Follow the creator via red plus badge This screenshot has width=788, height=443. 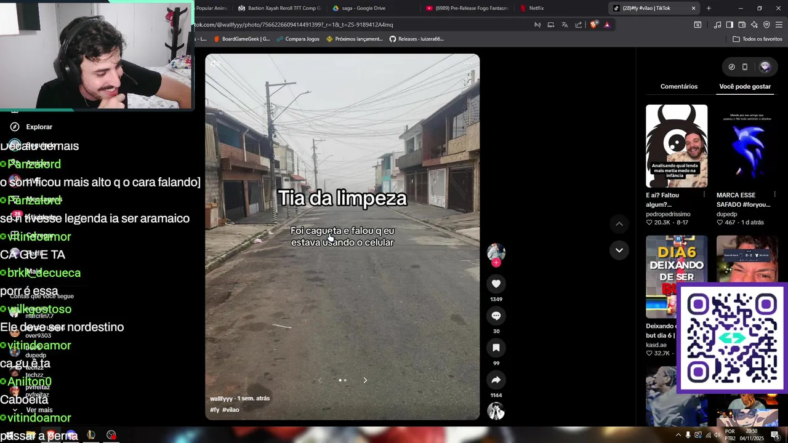[496, 263]
